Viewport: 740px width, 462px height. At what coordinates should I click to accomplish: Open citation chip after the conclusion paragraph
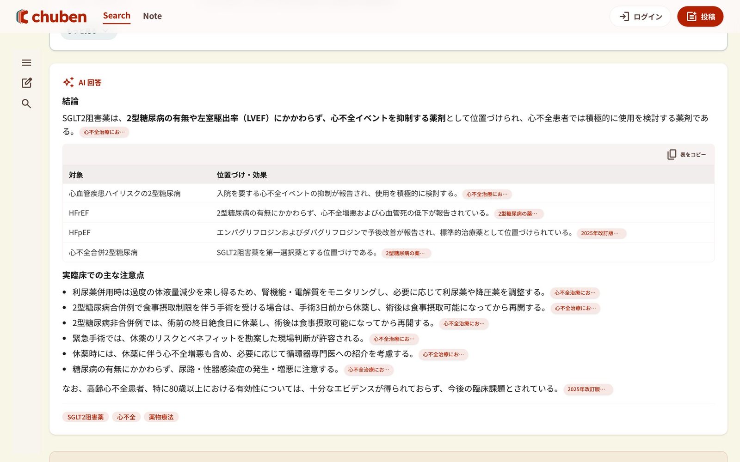(104, 132)
